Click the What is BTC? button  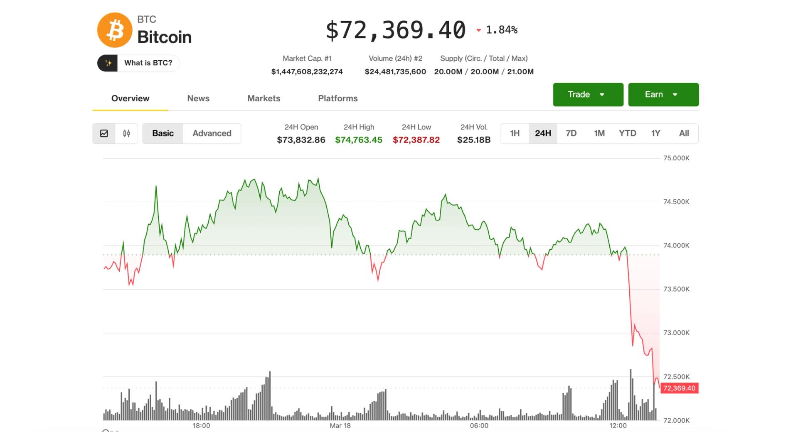[148, 63]
